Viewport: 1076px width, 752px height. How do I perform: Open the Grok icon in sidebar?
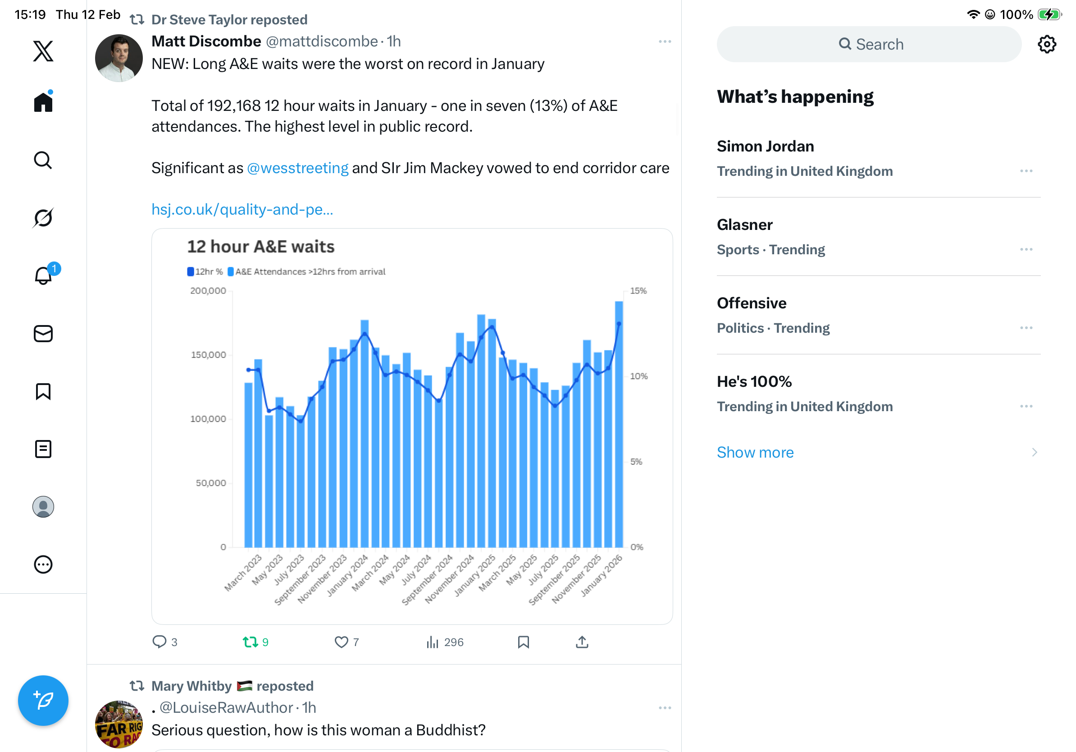pos(43,218)
